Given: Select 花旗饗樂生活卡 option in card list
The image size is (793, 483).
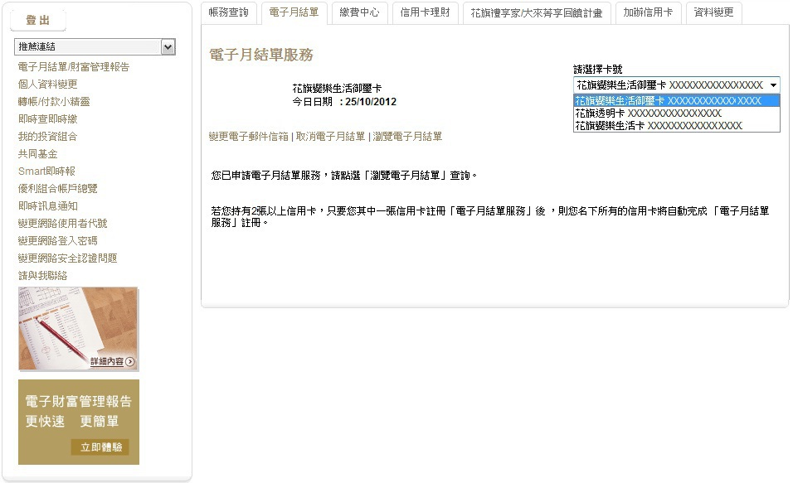Looking at the screenshot, I should [x=677, y=125].
